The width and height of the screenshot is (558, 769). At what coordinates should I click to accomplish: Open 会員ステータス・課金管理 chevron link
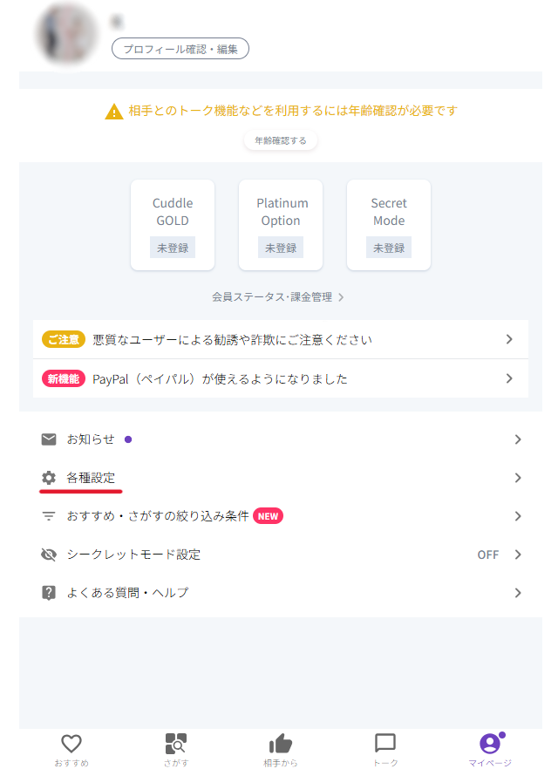(x=278, y=297)
